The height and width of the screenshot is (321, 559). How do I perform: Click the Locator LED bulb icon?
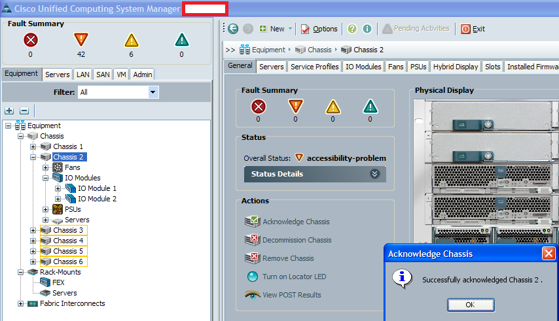pyautogui.click(x=253, y=277)
